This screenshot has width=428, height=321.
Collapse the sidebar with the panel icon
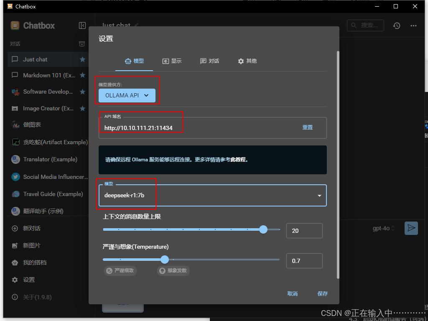pyautogui.click(x=82, y=25)
